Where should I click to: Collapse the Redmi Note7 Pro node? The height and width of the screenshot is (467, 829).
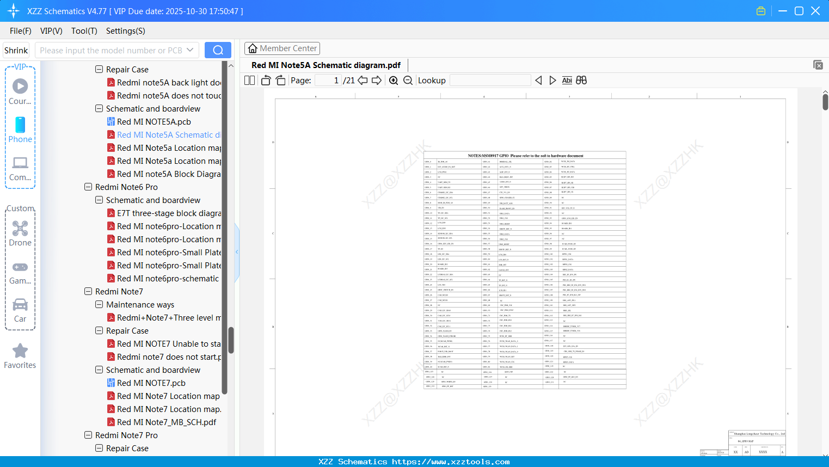[x=88, y=435]
